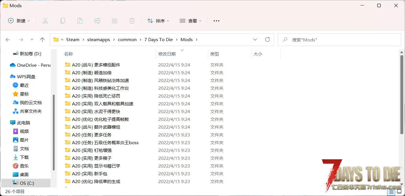Click the Delete trash bin icon
The width and height of the screenshot is (405, 196).
[x=132, y=21]
